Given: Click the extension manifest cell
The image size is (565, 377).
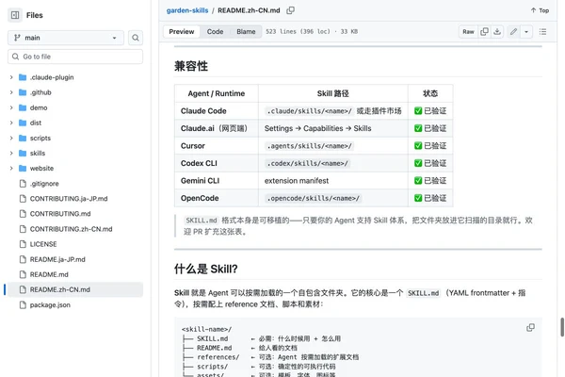Looking at the screenshot, I should tap(333, 180).
